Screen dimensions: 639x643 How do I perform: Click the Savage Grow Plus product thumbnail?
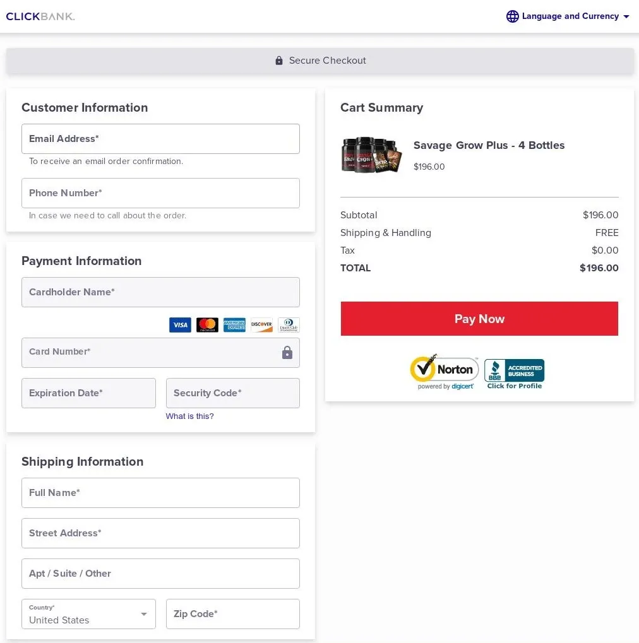(371, 155)
